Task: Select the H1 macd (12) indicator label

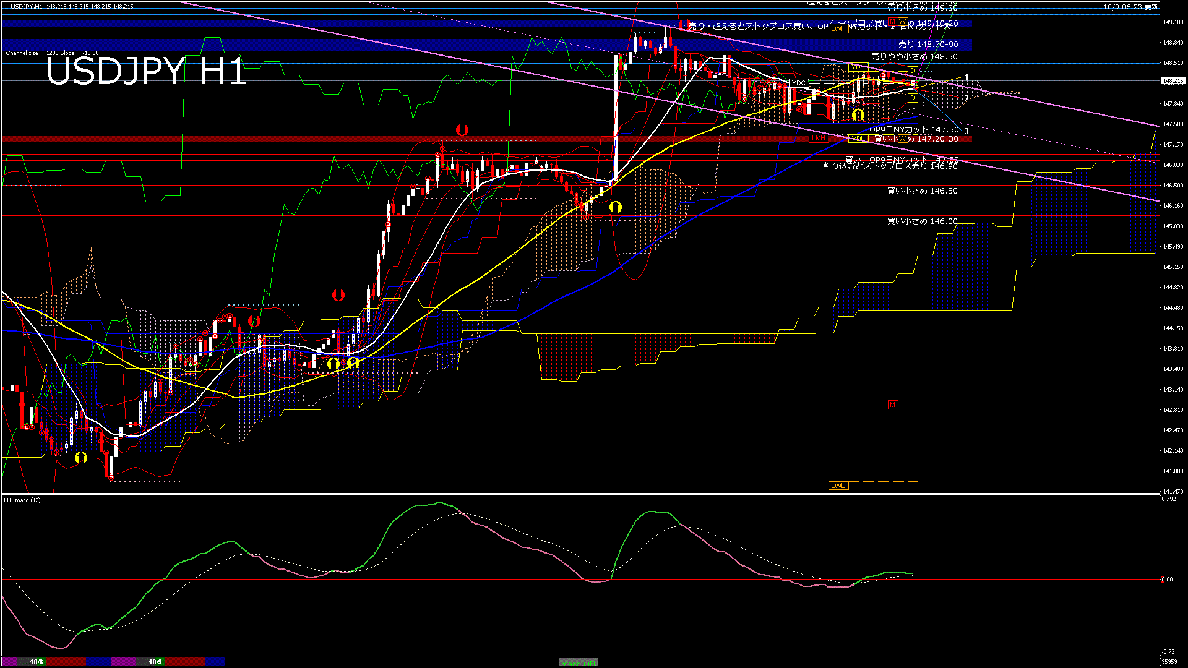Action: point(22,500)
